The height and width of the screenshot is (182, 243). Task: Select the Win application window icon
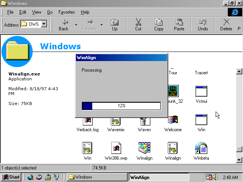(201, 120)
